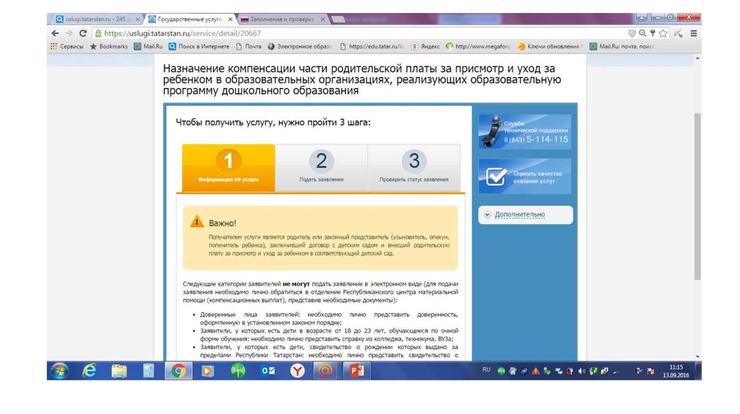Open Outlook from the taskbar
Screen dimensions: 740x414
click(x=267, y=371)
